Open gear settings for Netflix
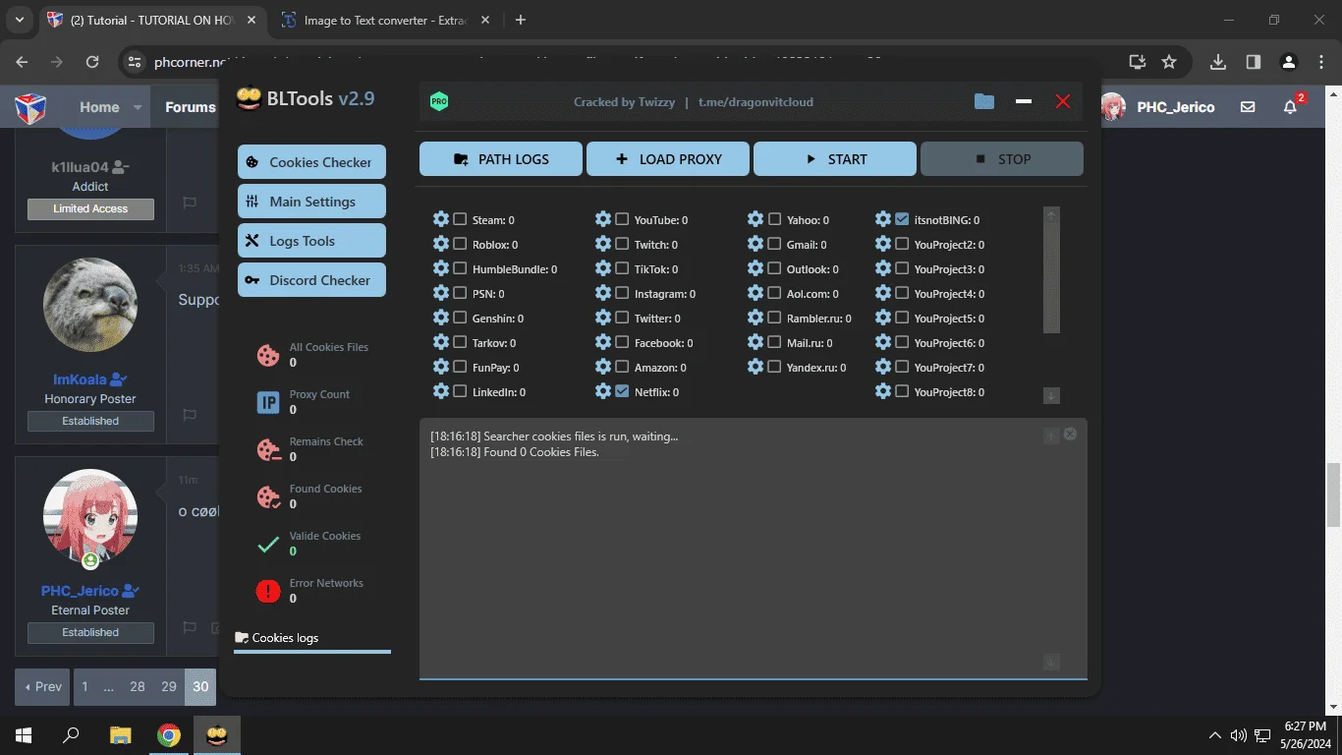Image resolution: width=1342 pixels, height=755 pixels. tap(603, 391)
